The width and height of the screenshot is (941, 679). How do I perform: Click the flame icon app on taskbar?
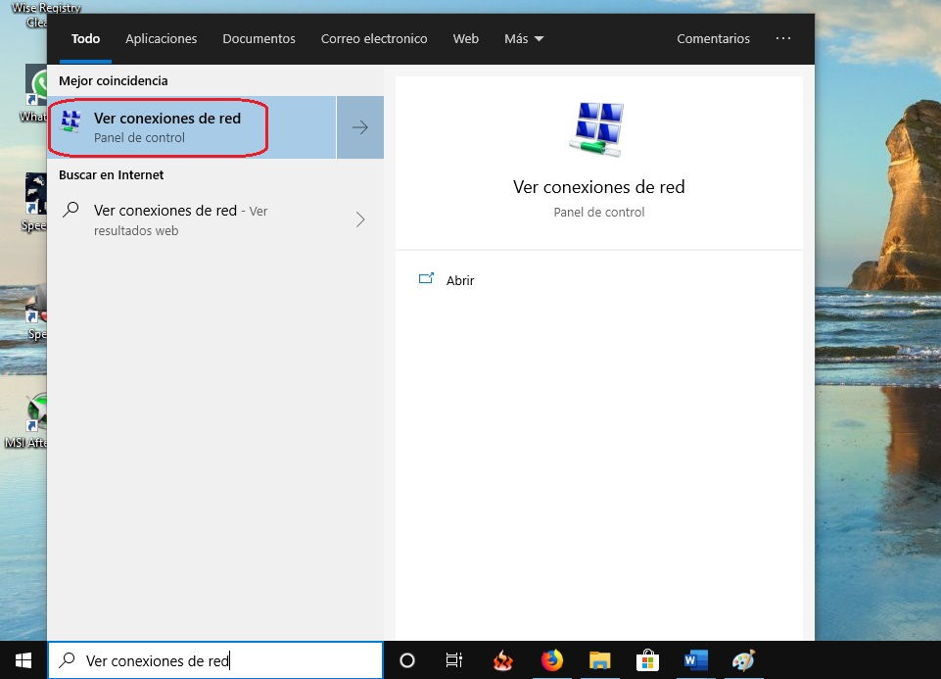[503, 660]
